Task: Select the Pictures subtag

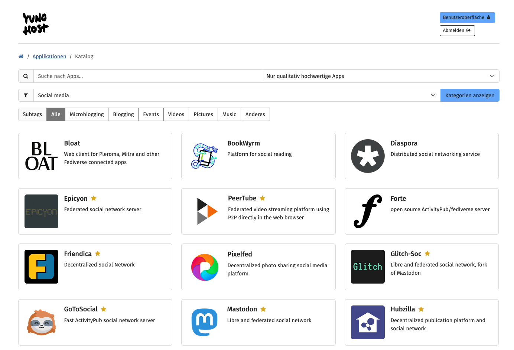Action: pyautogui.click(x=203, y=114)
